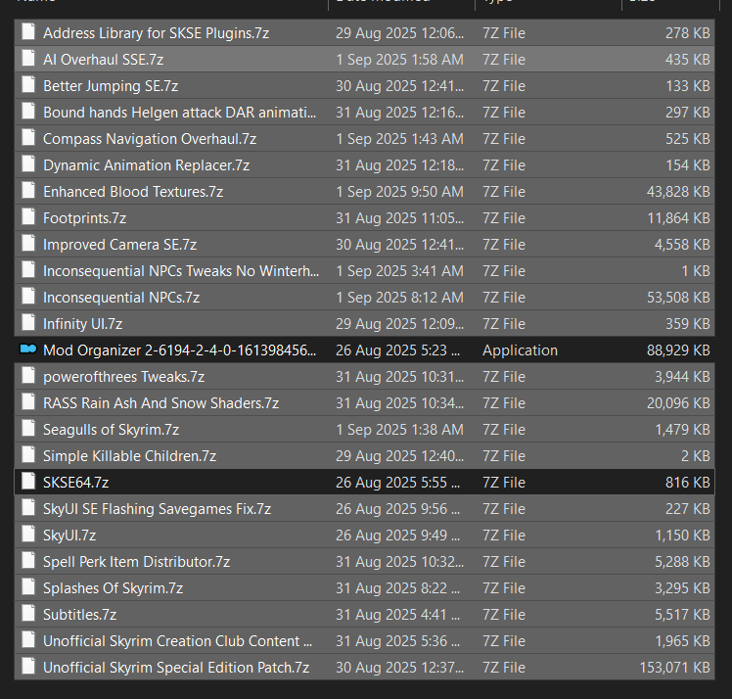
Task: Click the 43,828 KB size of Enhanced Blood Textures
Action: (678, 192)
